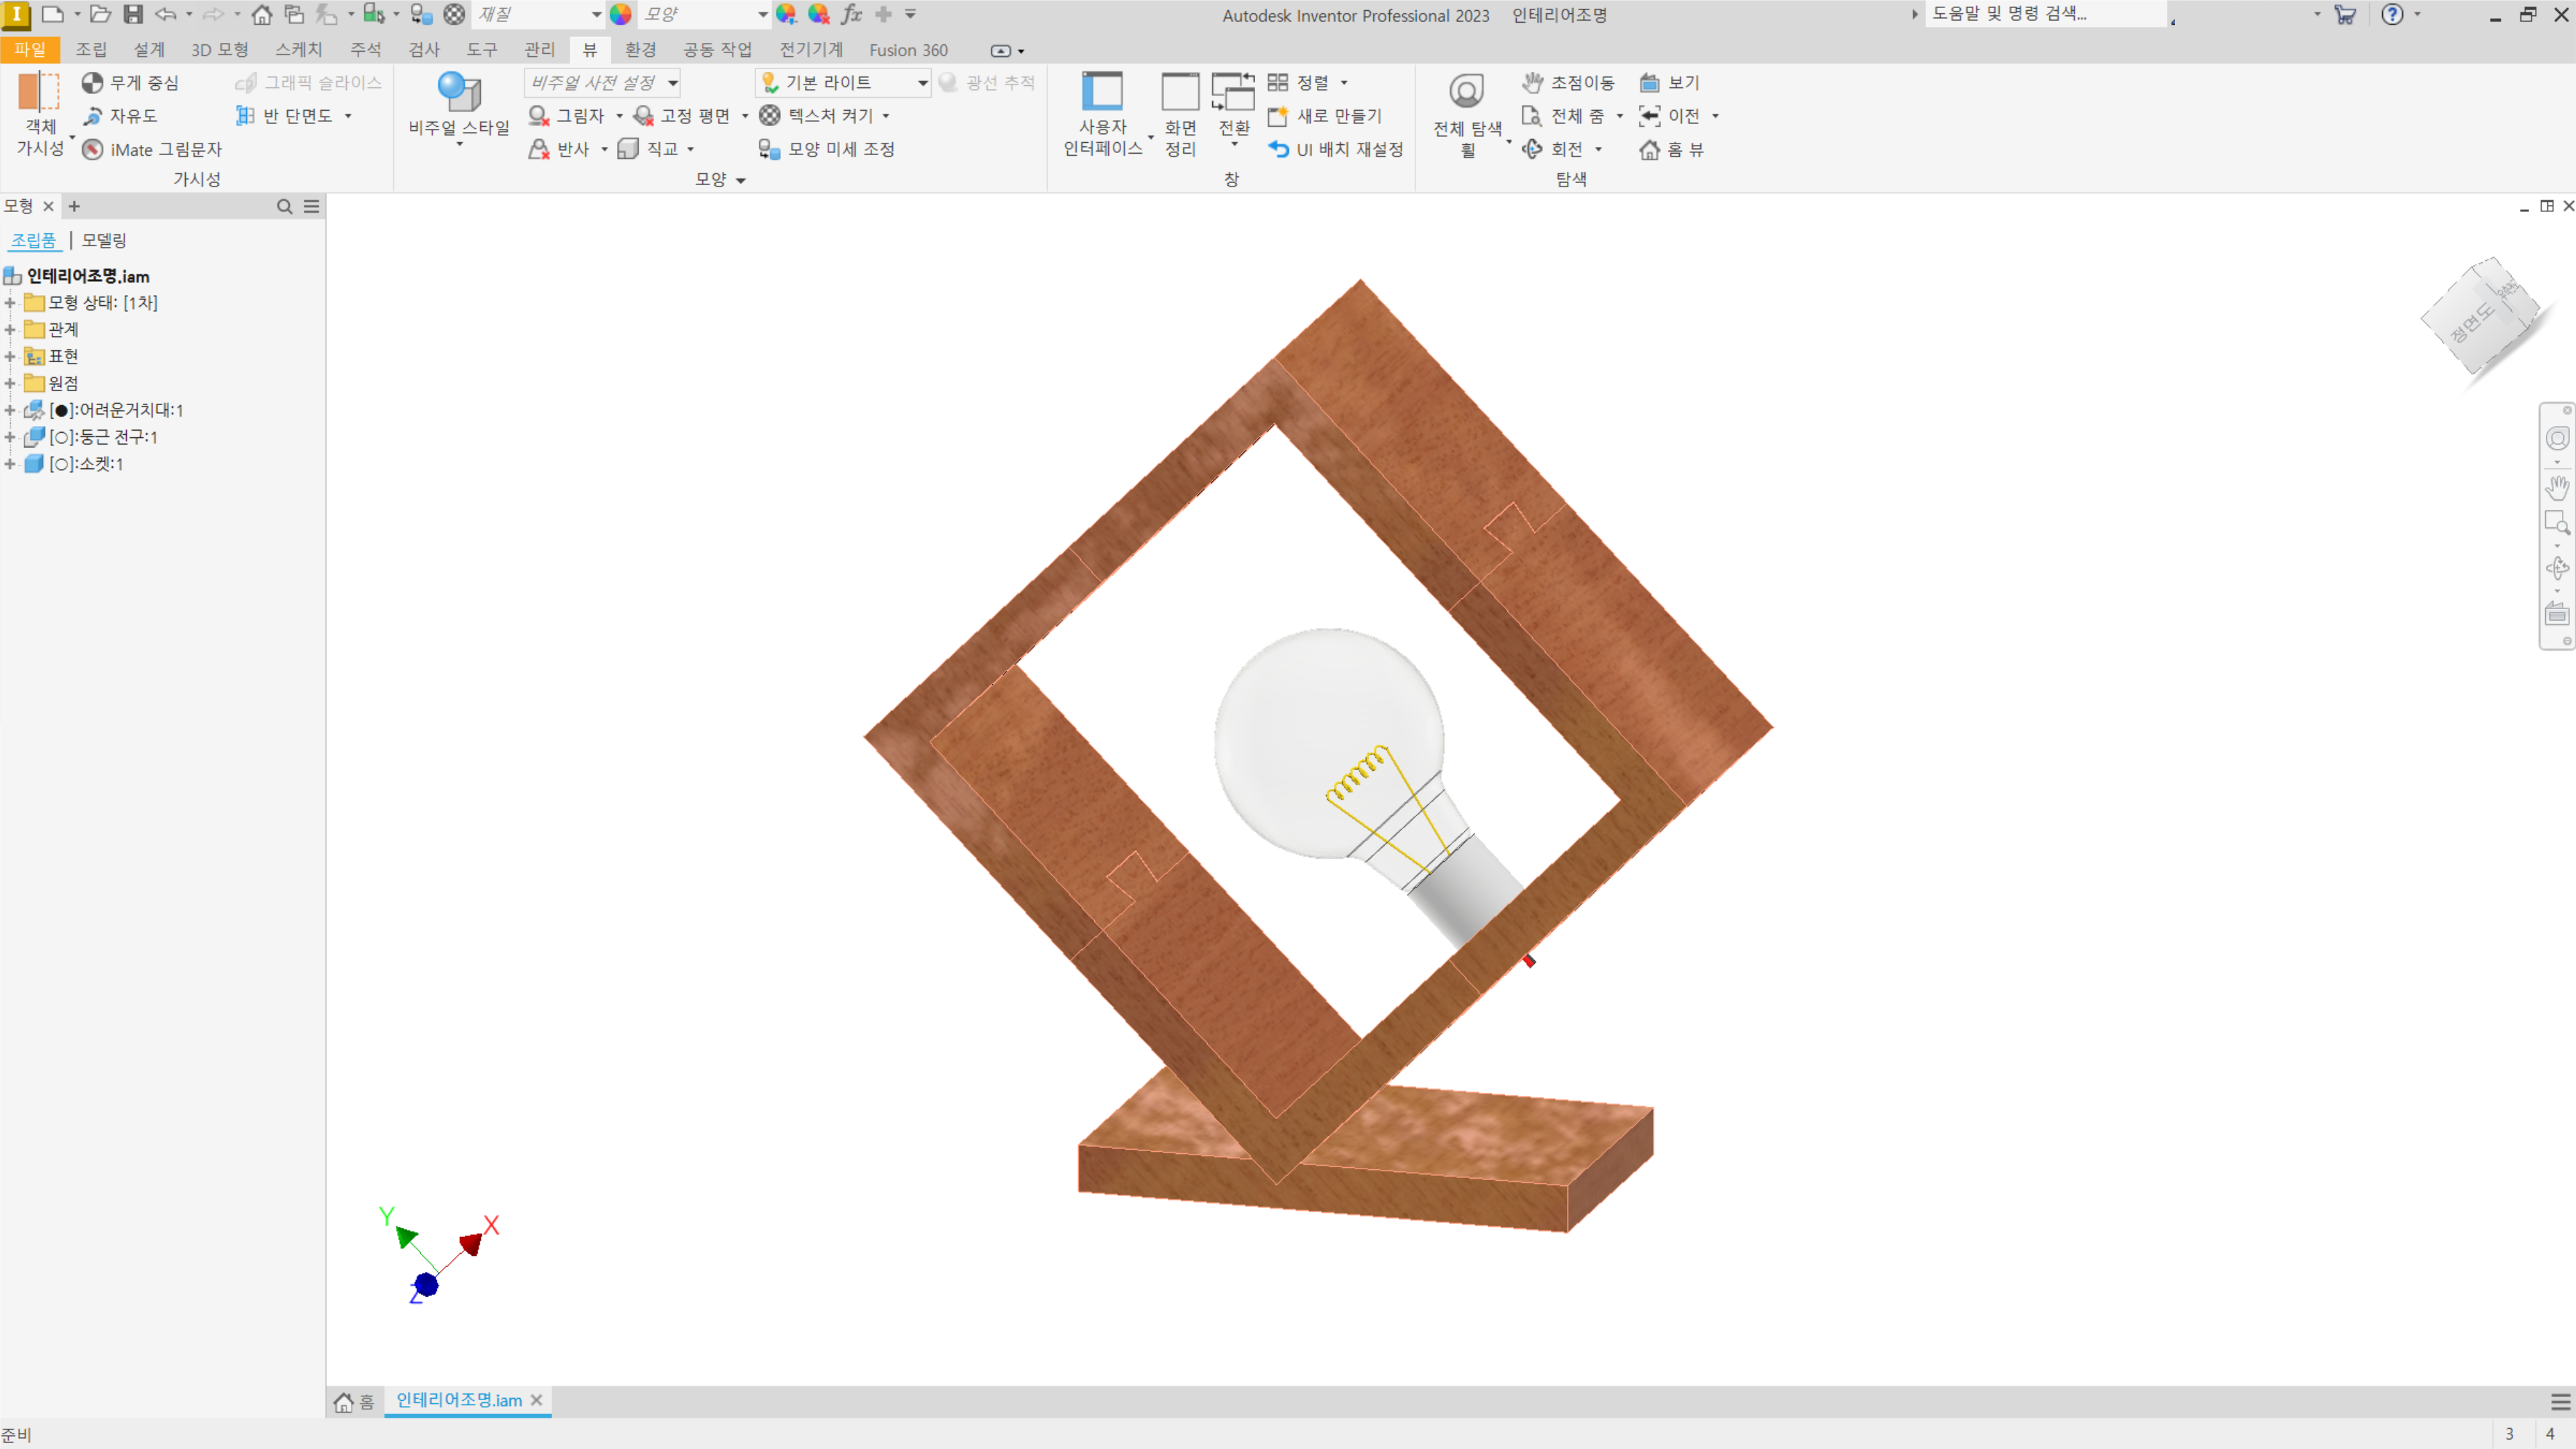Expand the 둥근 전구:1 component node
2576x1449 pixels.
pos(10,437)
